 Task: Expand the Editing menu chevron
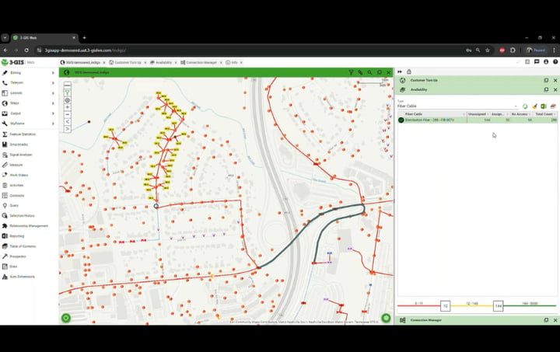tap(53, 73)
